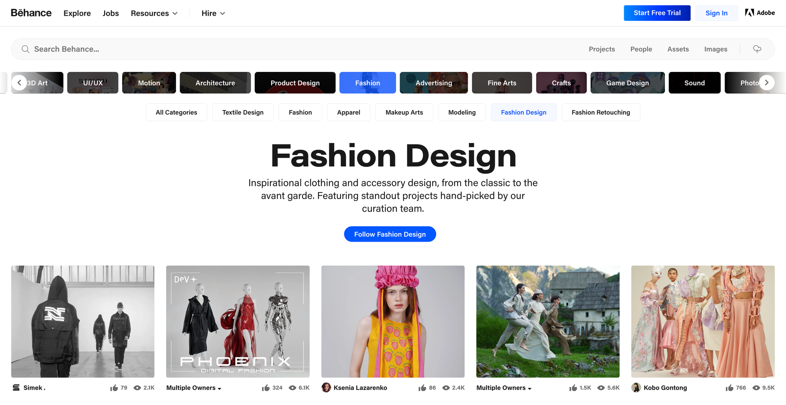
Task: Enable the Fashion Retouching filter
Action: pyautogui.click(x=601, y=112)
